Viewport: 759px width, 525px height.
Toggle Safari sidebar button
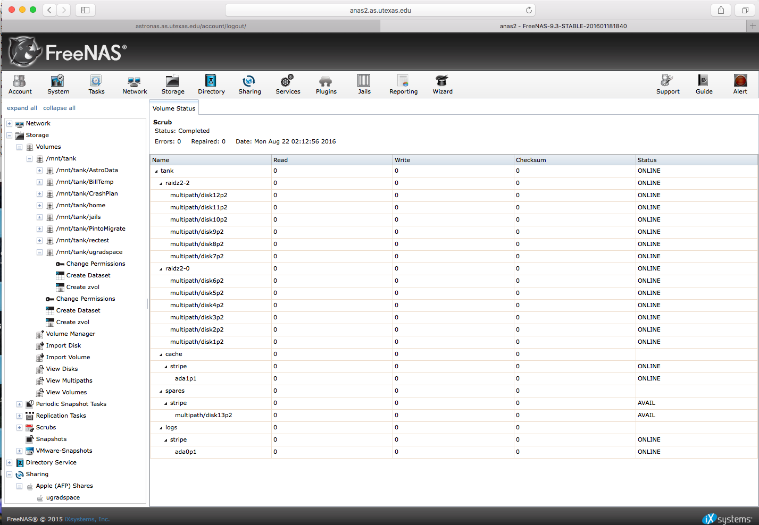pyautogui.click(x=85, y=10)
